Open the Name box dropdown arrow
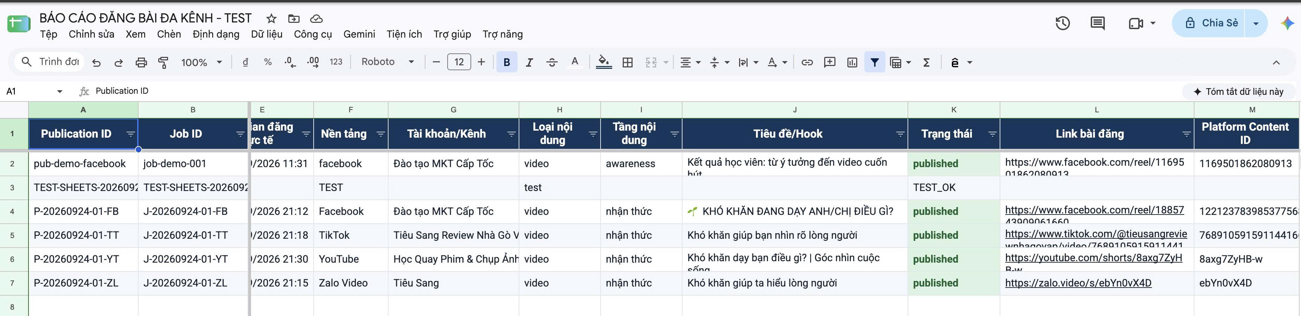 pyautogui.click(x=59, y=91)
